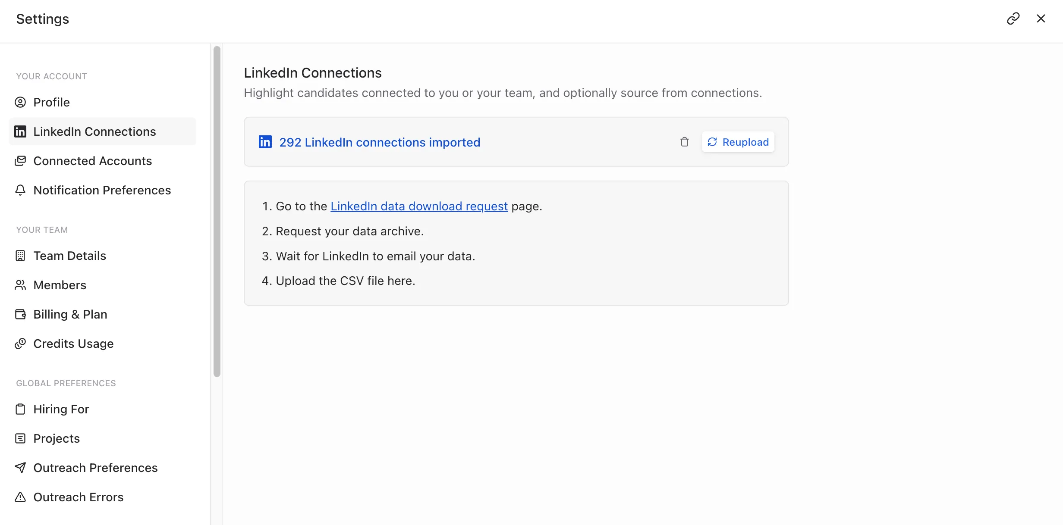
Task: Click the Notification Preferences bell icon
Action: tap(20, 190)
